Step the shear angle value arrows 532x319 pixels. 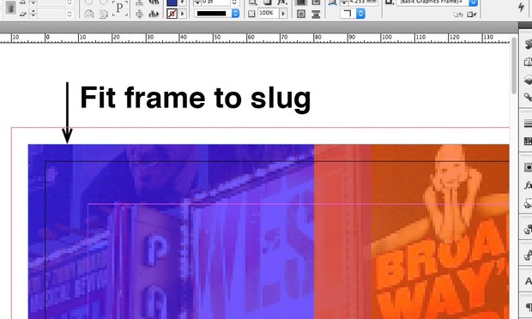tap(33, 14)
